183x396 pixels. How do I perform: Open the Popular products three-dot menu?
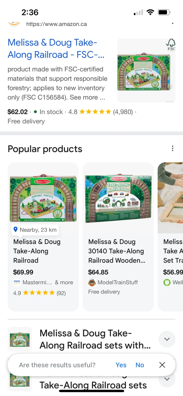[173, 148]
